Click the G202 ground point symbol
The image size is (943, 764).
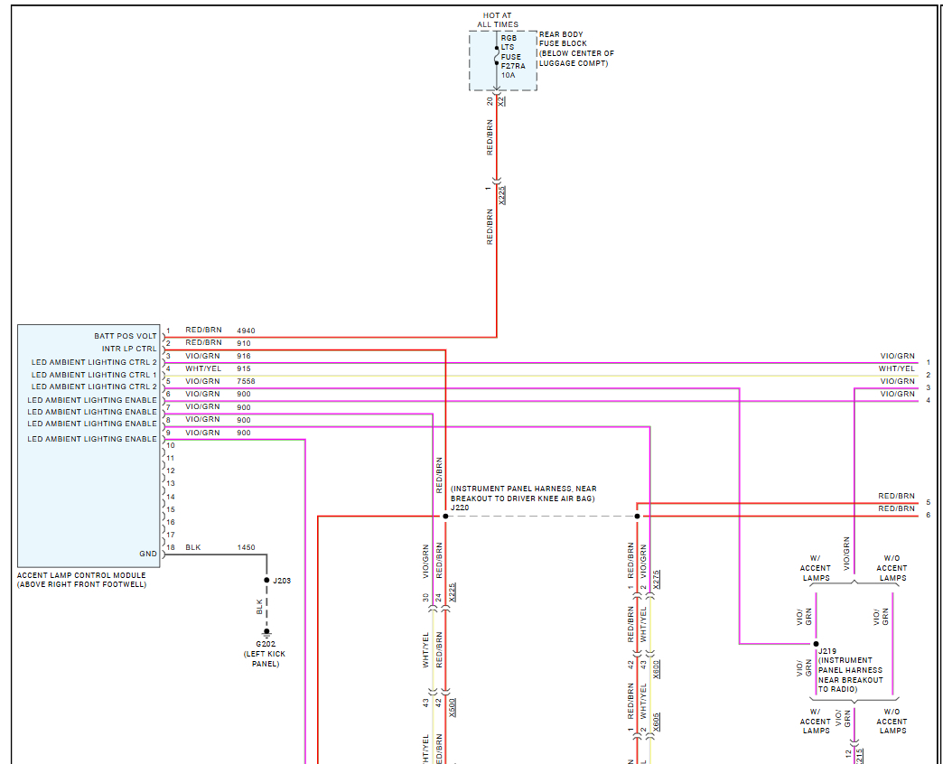266,632
